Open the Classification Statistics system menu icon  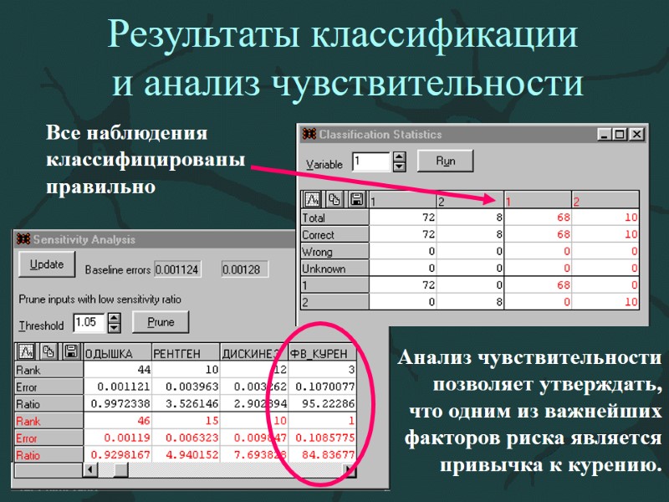pos(309,134)
